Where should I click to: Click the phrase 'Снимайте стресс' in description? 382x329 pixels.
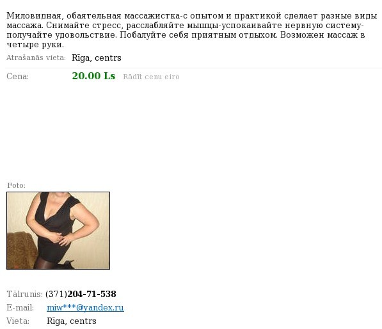pos(83,26)
